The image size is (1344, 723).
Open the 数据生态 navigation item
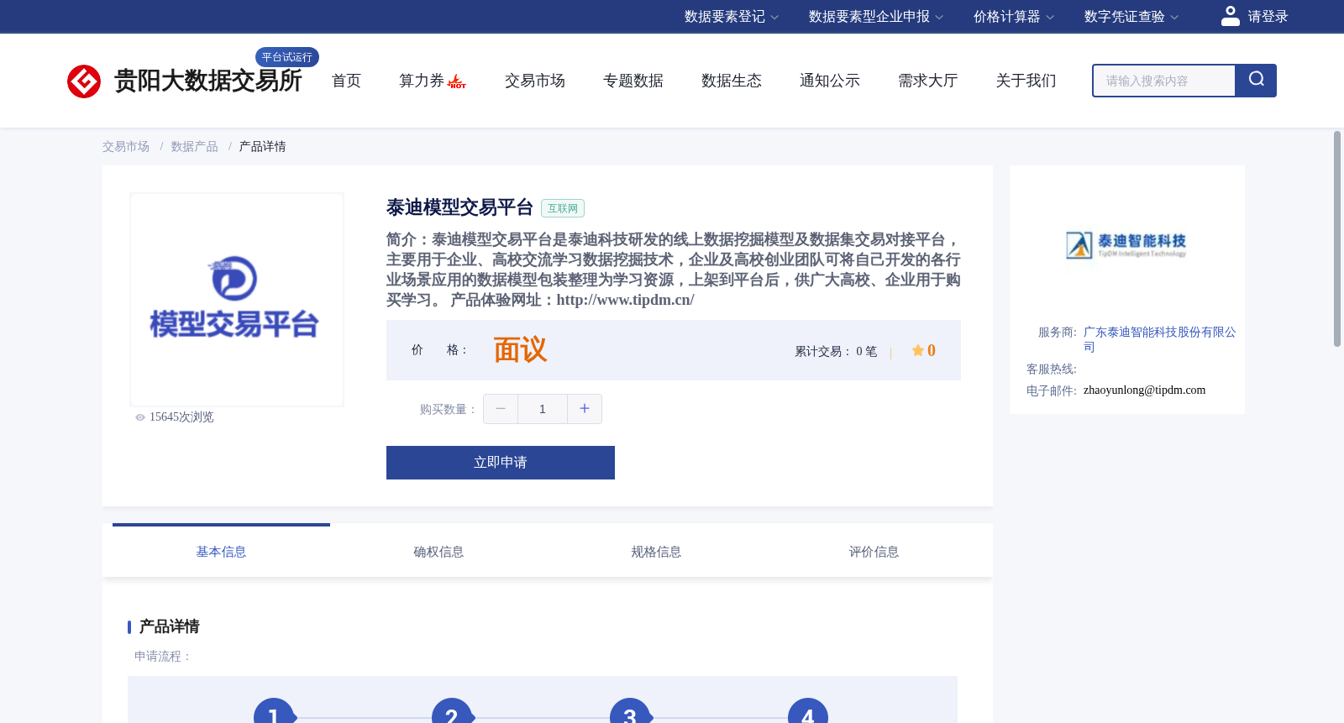[732, 81]
